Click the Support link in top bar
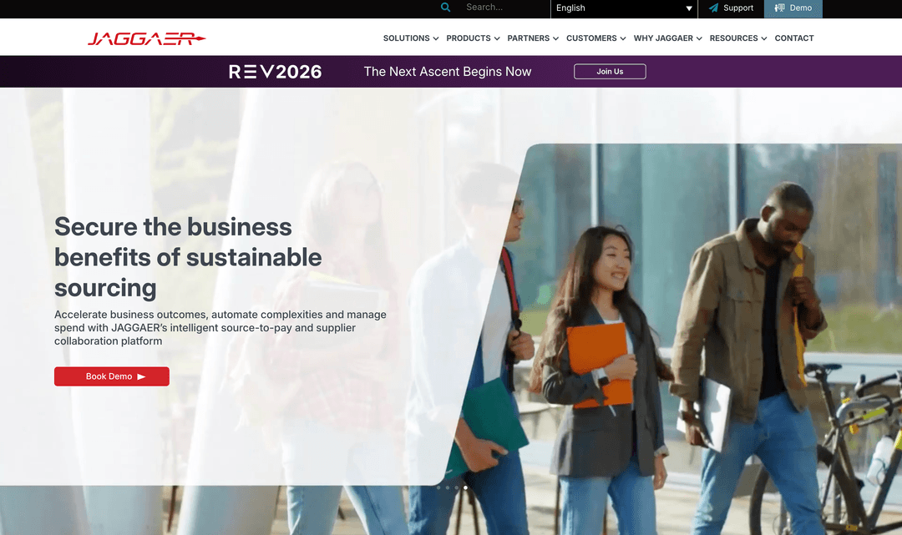Image resolution: width=902 pixels, height=535 pixels. [x=731, y=8]
